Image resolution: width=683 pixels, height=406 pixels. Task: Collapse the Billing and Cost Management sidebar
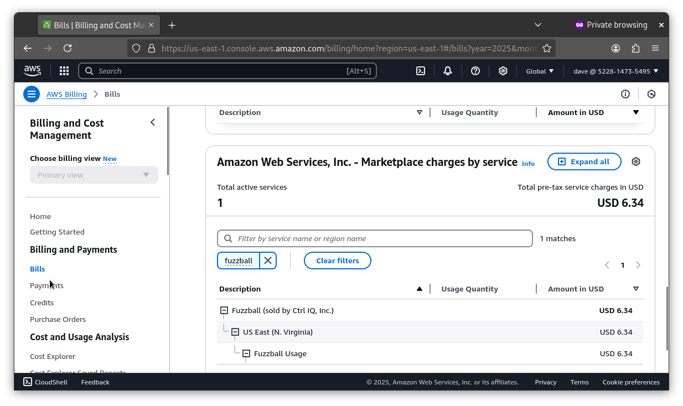tap(153, 122)
